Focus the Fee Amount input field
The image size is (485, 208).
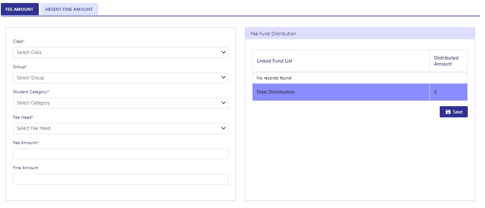tap(121, 154)
